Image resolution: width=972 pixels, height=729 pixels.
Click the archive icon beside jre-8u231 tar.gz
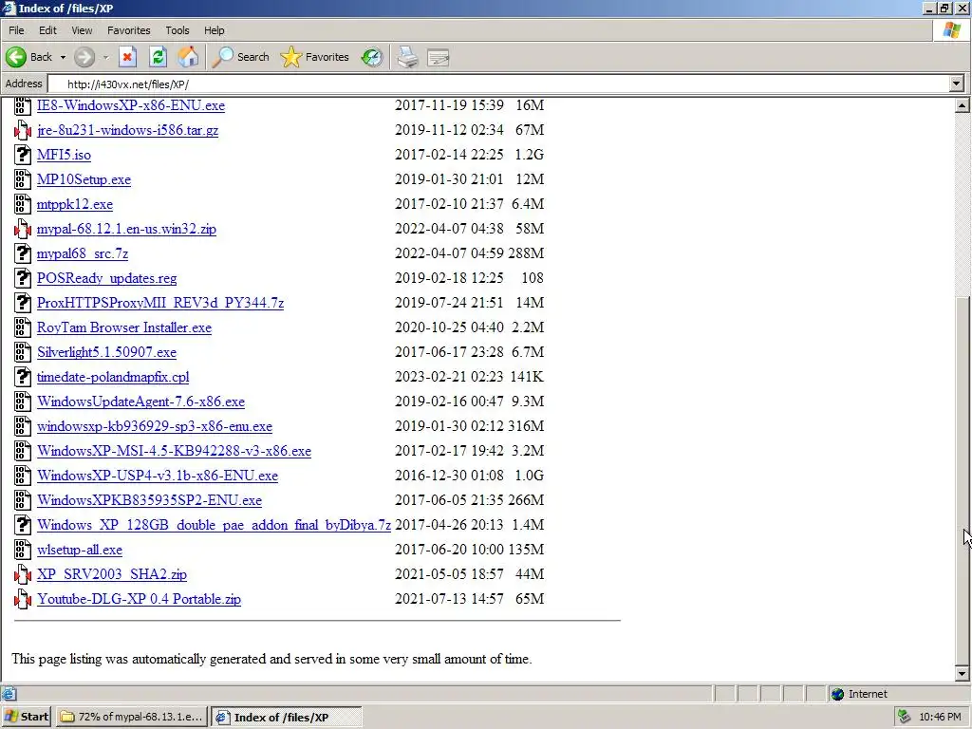tap(23, 129)
